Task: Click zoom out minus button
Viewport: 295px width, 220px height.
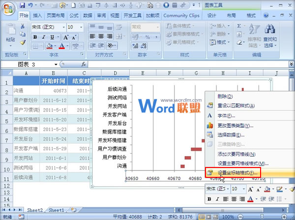Action: point(240,217)
